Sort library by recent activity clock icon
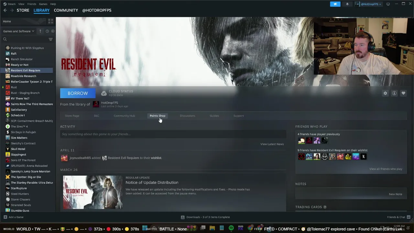Image resolution: width=414 pixels, height=233 pixels. [x=47, y=31]
